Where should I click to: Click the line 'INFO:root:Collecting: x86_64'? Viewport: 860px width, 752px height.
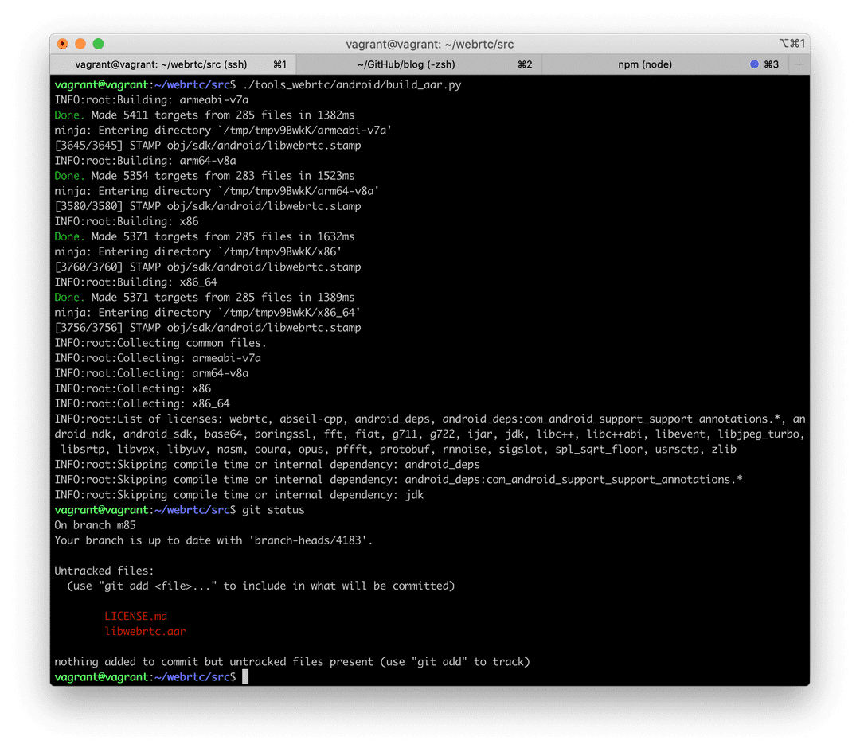pos(142,404)
